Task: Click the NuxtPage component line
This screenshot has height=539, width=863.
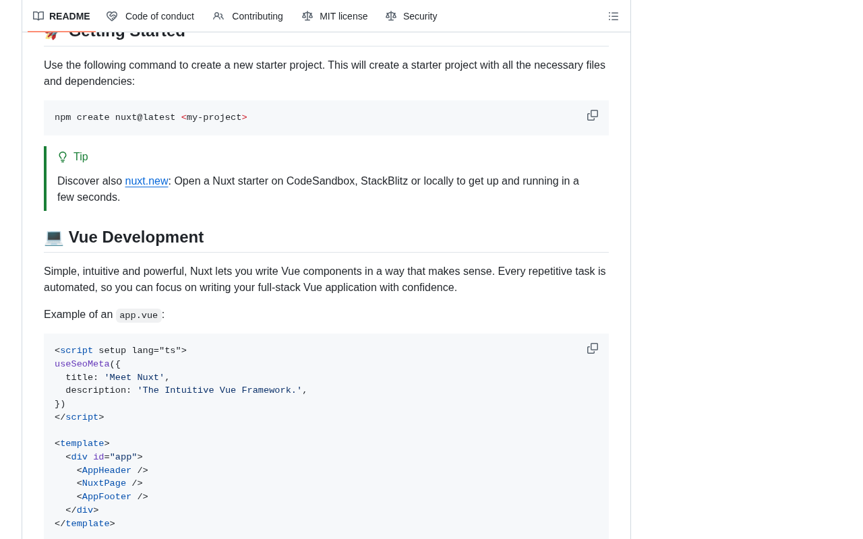Action: point(110,483)
